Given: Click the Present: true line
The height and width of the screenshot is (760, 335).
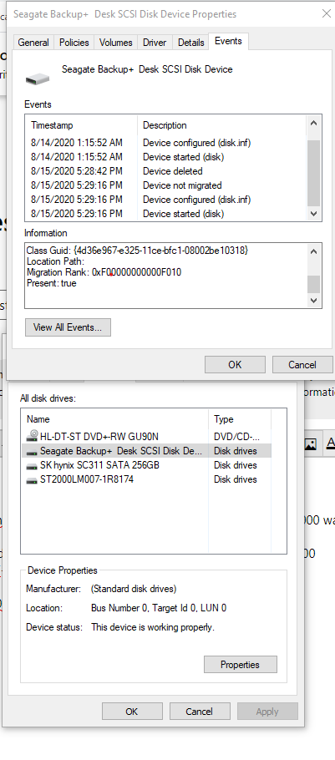Looking at the screenshot, I should (52, 284).
